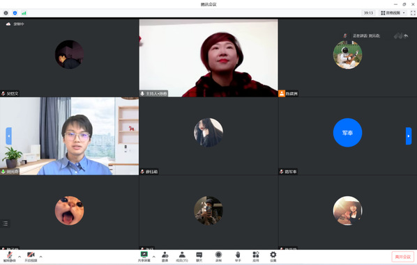Expand the microphone options arrow
The height and width of the screenshot is (265, 417).
point(20,257)
